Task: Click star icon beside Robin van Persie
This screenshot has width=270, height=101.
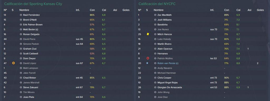Action: [x=147, y=63]
